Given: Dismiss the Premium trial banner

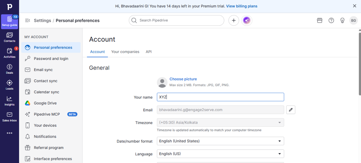Looking at the screenshot, I should coord(355,6).
